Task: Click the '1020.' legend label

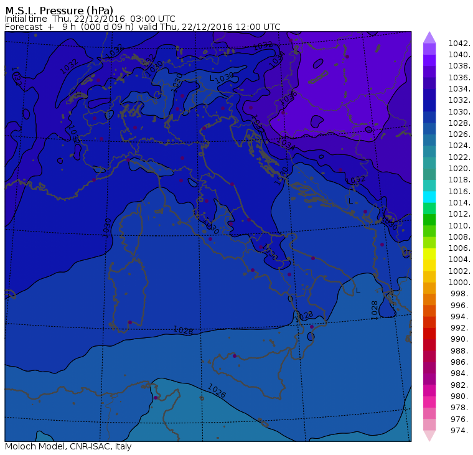Action: [x=459, y=169]
